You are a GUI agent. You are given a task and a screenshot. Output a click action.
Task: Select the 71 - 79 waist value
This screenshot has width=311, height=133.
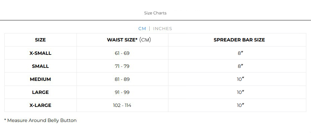click(x=122, y=66)
